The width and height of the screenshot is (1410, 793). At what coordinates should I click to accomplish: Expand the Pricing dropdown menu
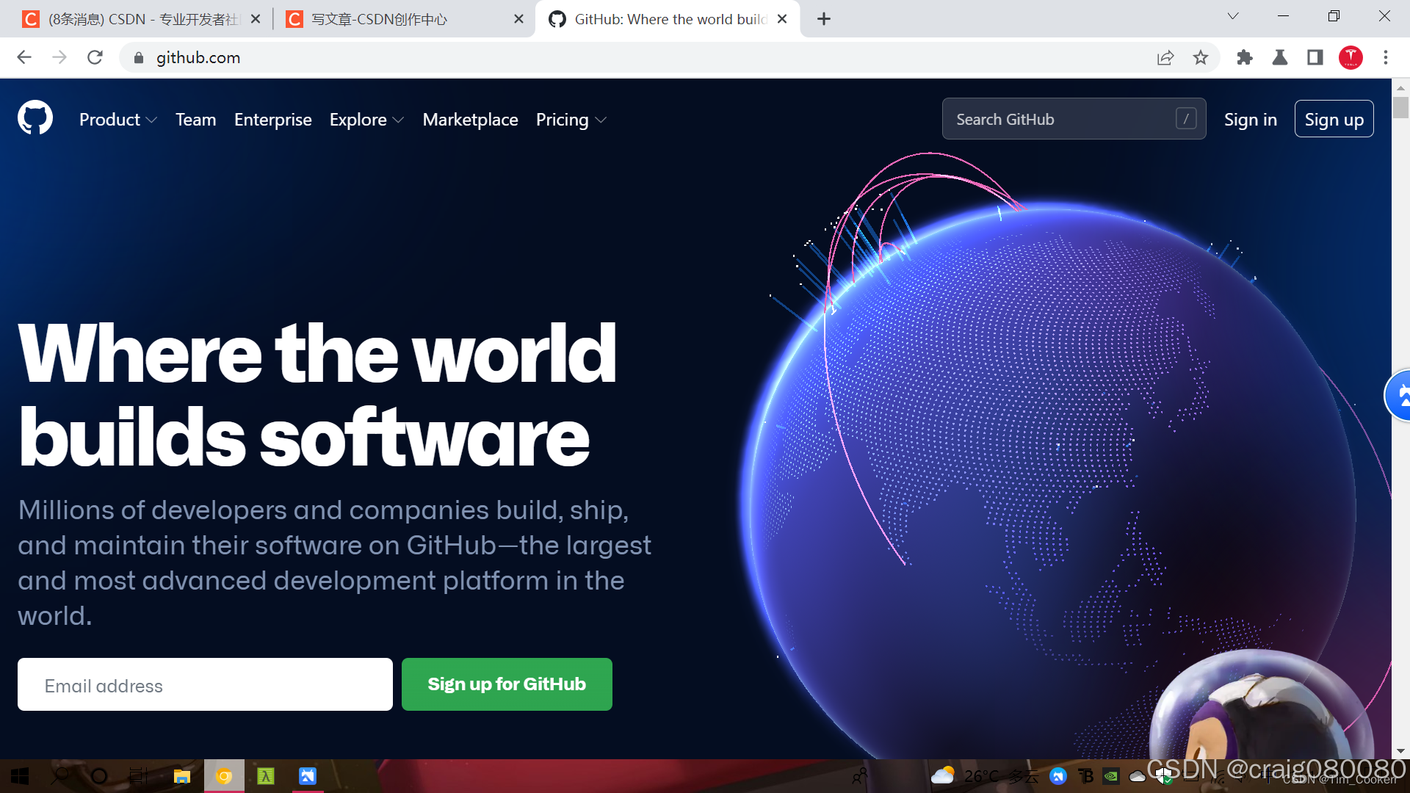point(571,120)
